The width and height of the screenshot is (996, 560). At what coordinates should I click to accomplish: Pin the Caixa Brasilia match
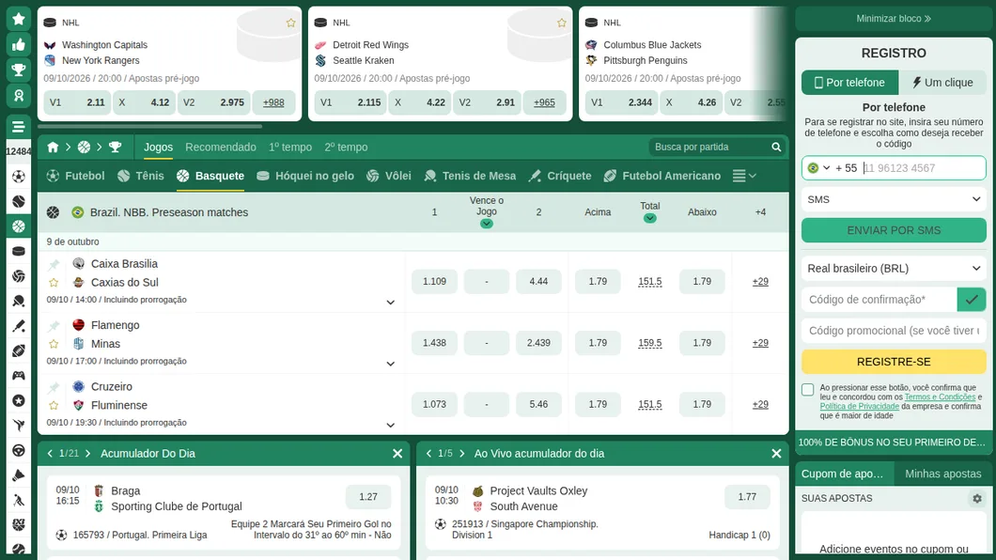pos(54,264)
